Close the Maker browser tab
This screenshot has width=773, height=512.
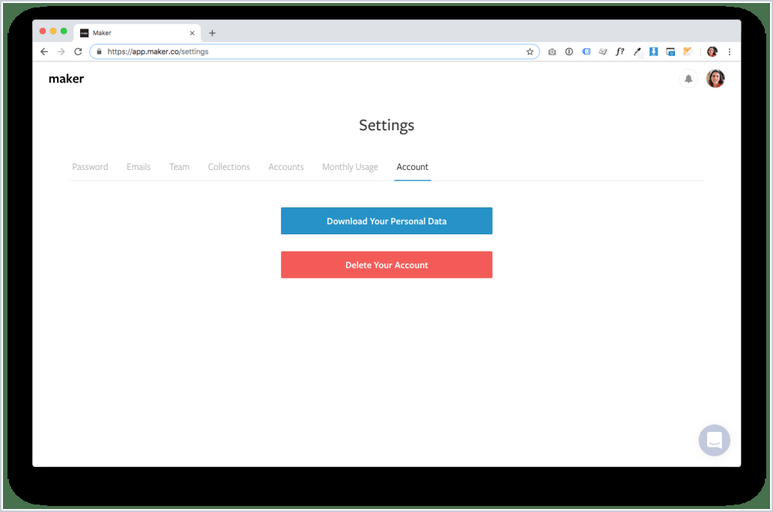(x=193, y=33)
